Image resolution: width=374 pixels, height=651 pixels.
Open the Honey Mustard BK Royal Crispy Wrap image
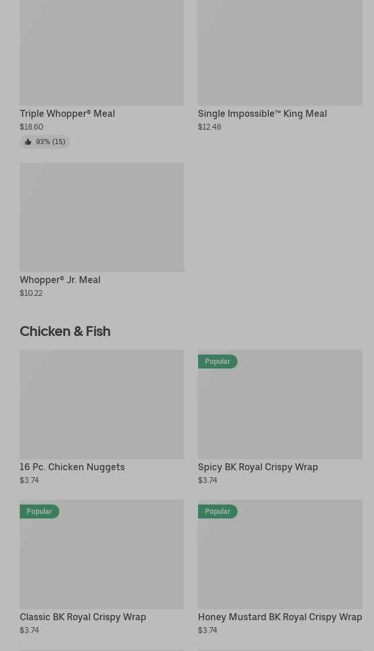(280, 560)
